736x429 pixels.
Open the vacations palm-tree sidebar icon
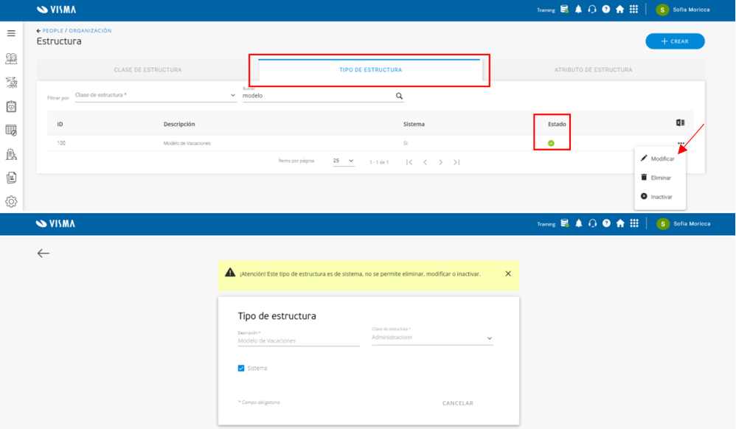pos(11,82)
